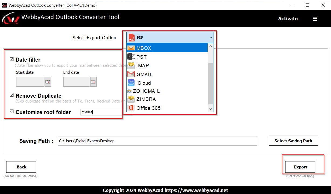Click Back to go to file structure

[21, 167]
